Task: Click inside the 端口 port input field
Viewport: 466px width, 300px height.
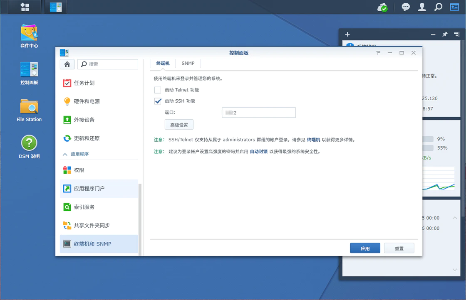Action: pyautogui.click(x=258, y=112)
